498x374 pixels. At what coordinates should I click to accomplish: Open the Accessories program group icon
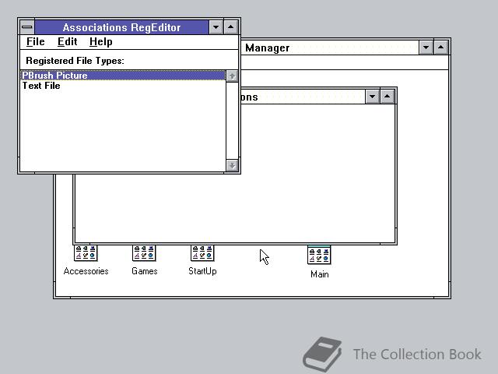(x=86, y=253)
